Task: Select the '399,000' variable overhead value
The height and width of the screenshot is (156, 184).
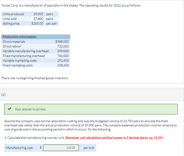Action: [x=63, y=51]
